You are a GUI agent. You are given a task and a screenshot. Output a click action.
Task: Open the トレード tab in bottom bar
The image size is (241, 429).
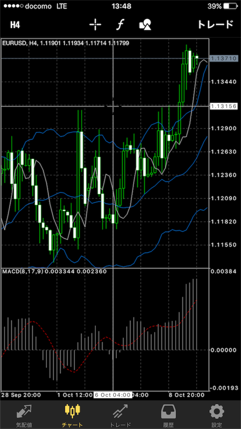pos(120,416)
